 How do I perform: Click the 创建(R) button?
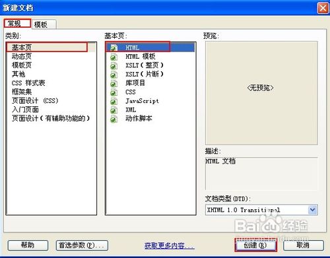coord(255,245)
